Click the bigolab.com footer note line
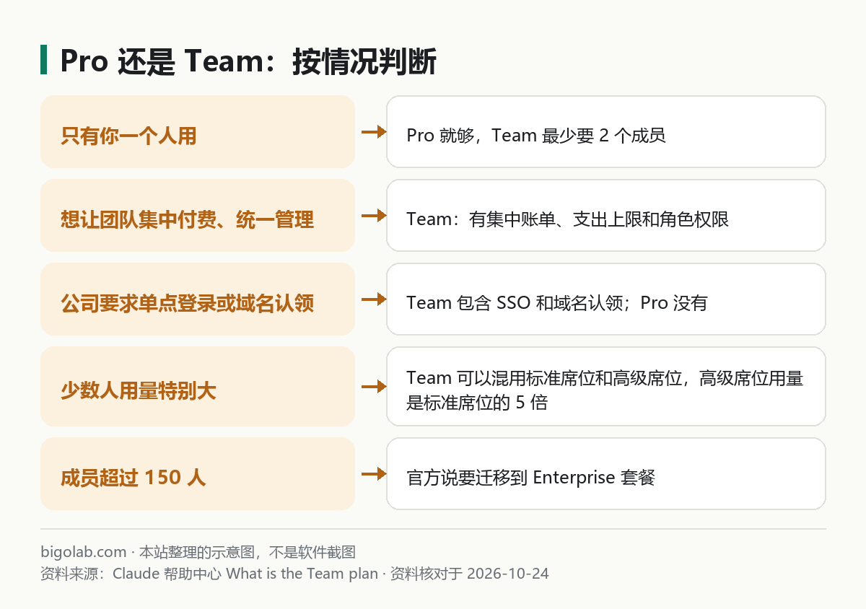This screenshot has width=866, height=609. [198, 553]
